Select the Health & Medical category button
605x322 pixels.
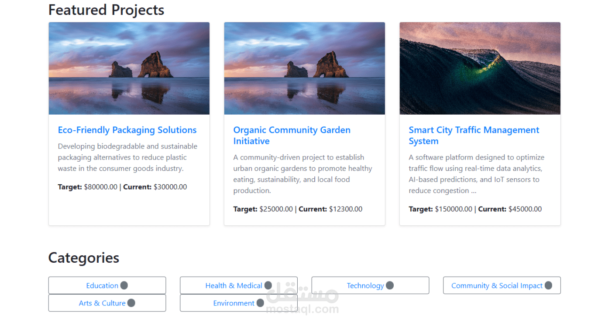tap(239, 285)
